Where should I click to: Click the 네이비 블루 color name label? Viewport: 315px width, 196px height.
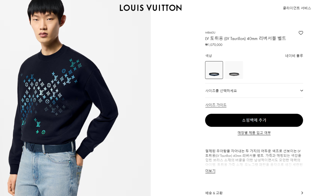click(x=294, y=56)
